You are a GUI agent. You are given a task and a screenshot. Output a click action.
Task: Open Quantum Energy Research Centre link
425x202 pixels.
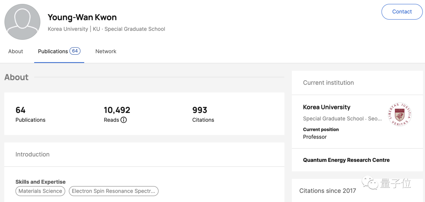click(x=346, y=160)
